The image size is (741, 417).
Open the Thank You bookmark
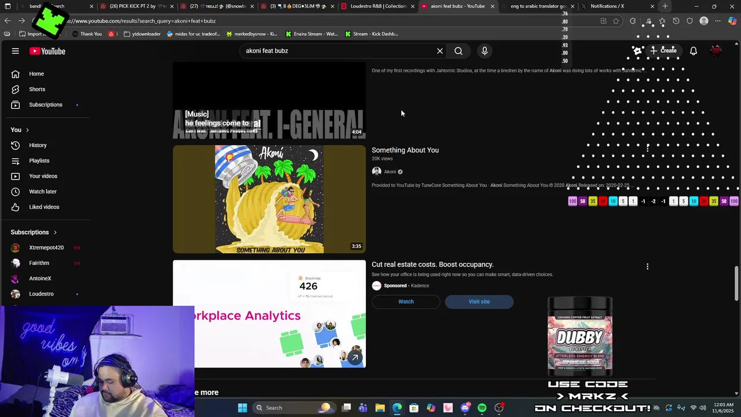(86, 34)
